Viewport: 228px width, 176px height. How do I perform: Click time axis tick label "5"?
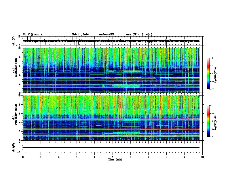tap(113, 157)
